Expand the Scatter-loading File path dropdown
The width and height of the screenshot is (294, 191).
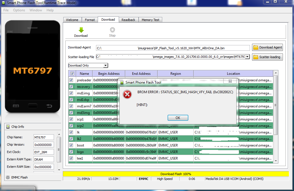(x=247, y=57)
